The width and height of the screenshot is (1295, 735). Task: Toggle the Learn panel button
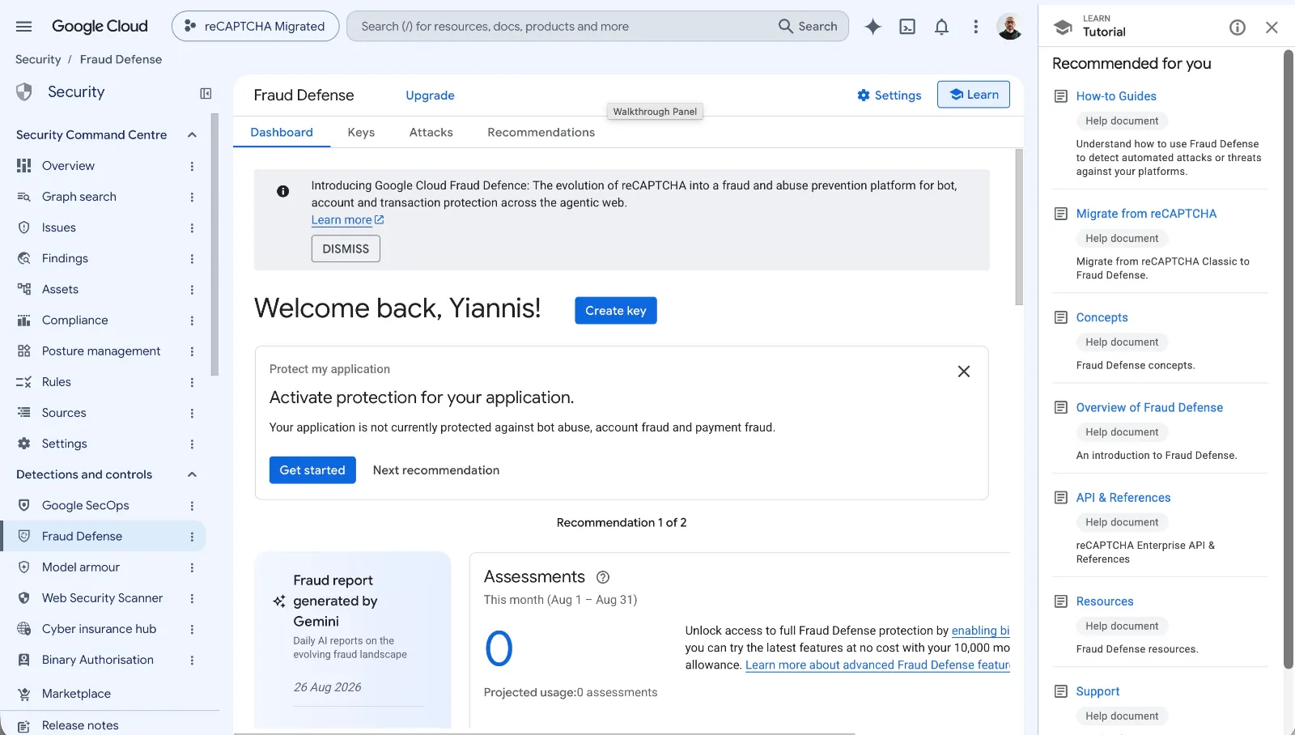(974, 95)
